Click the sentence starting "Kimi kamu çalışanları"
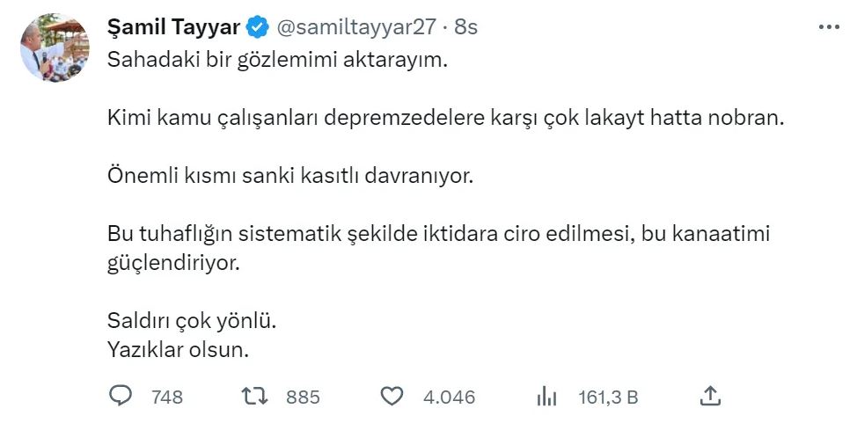The width and height of the screenshot is (857, 423). 444,118
